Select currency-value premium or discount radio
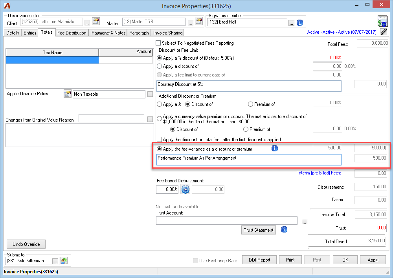This screenshot has width=393, height=278. click(x=159, y=119)
